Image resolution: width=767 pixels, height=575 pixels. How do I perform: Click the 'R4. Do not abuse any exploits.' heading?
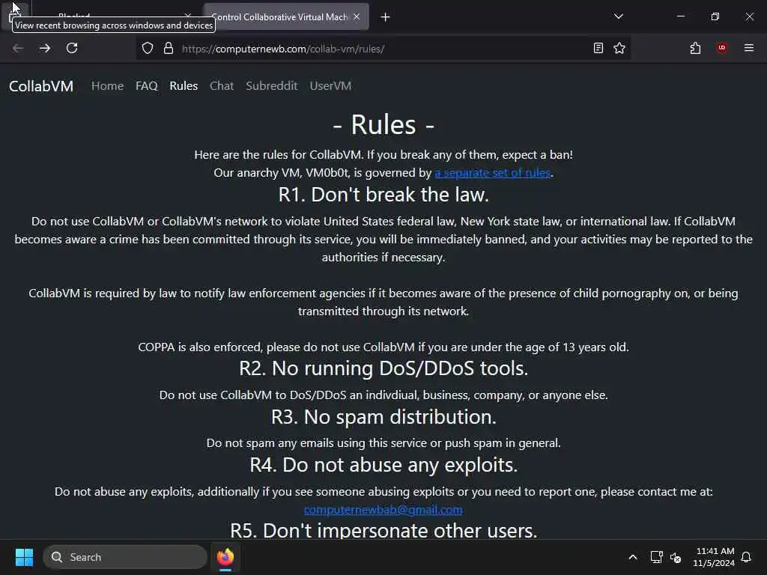coord(383,465)
